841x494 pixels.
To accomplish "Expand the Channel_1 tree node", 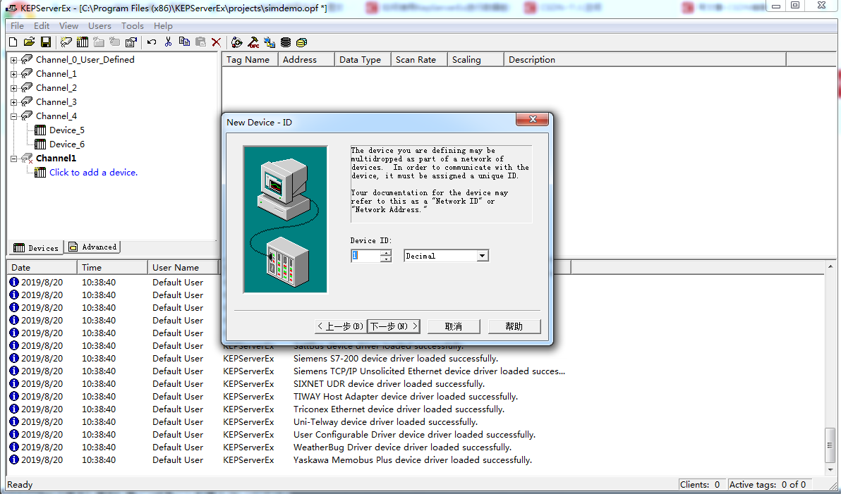I will [14, 74].
